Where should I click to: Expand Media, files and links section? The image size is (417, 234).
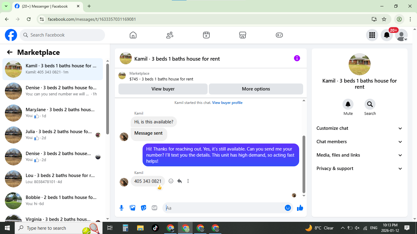pyautogui.click(x=360, y=155)
